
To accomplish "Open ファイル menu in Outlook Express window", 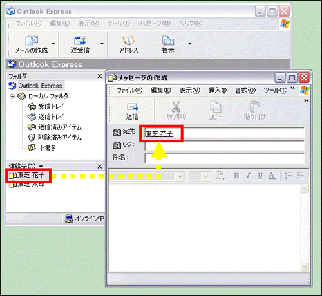I will pyautogui.click(x=28, y=23).
